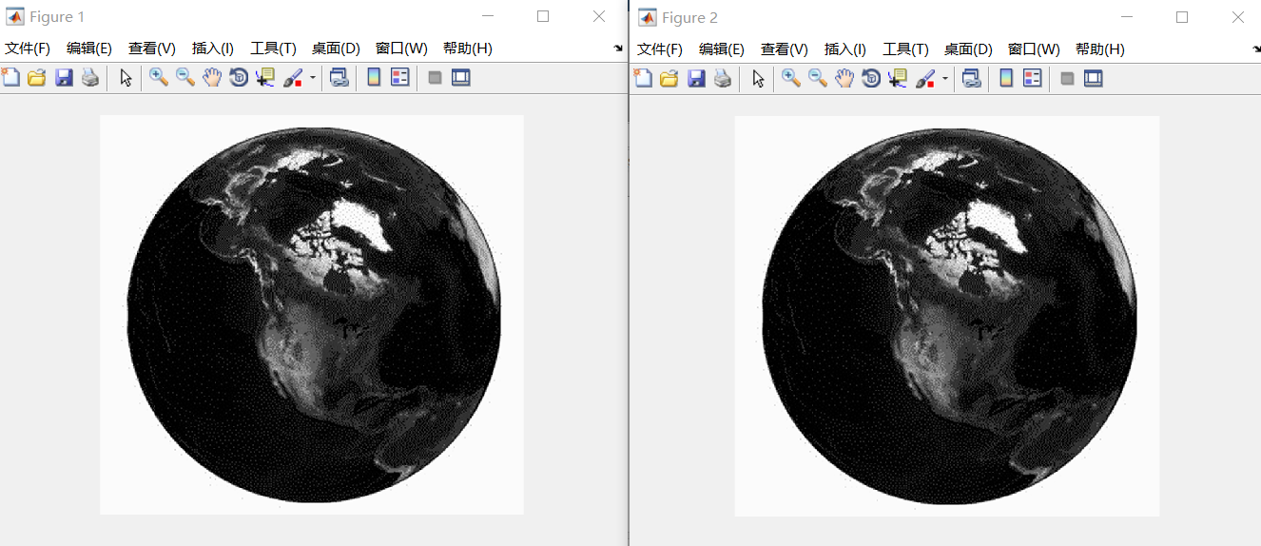Viewport: 1261px width, 546px height.
Task: Open 编辑(E) menu in Figure 1
Action: [x=89, y=49]
